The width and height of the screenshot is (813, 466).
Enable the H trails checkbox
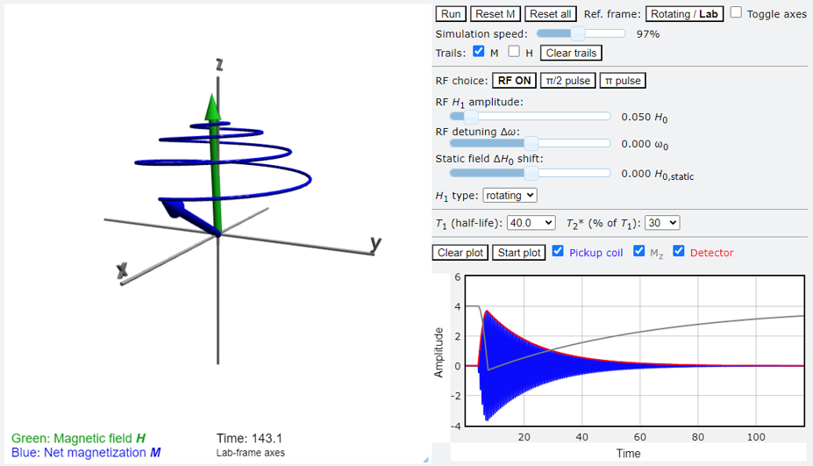point(514,52)
